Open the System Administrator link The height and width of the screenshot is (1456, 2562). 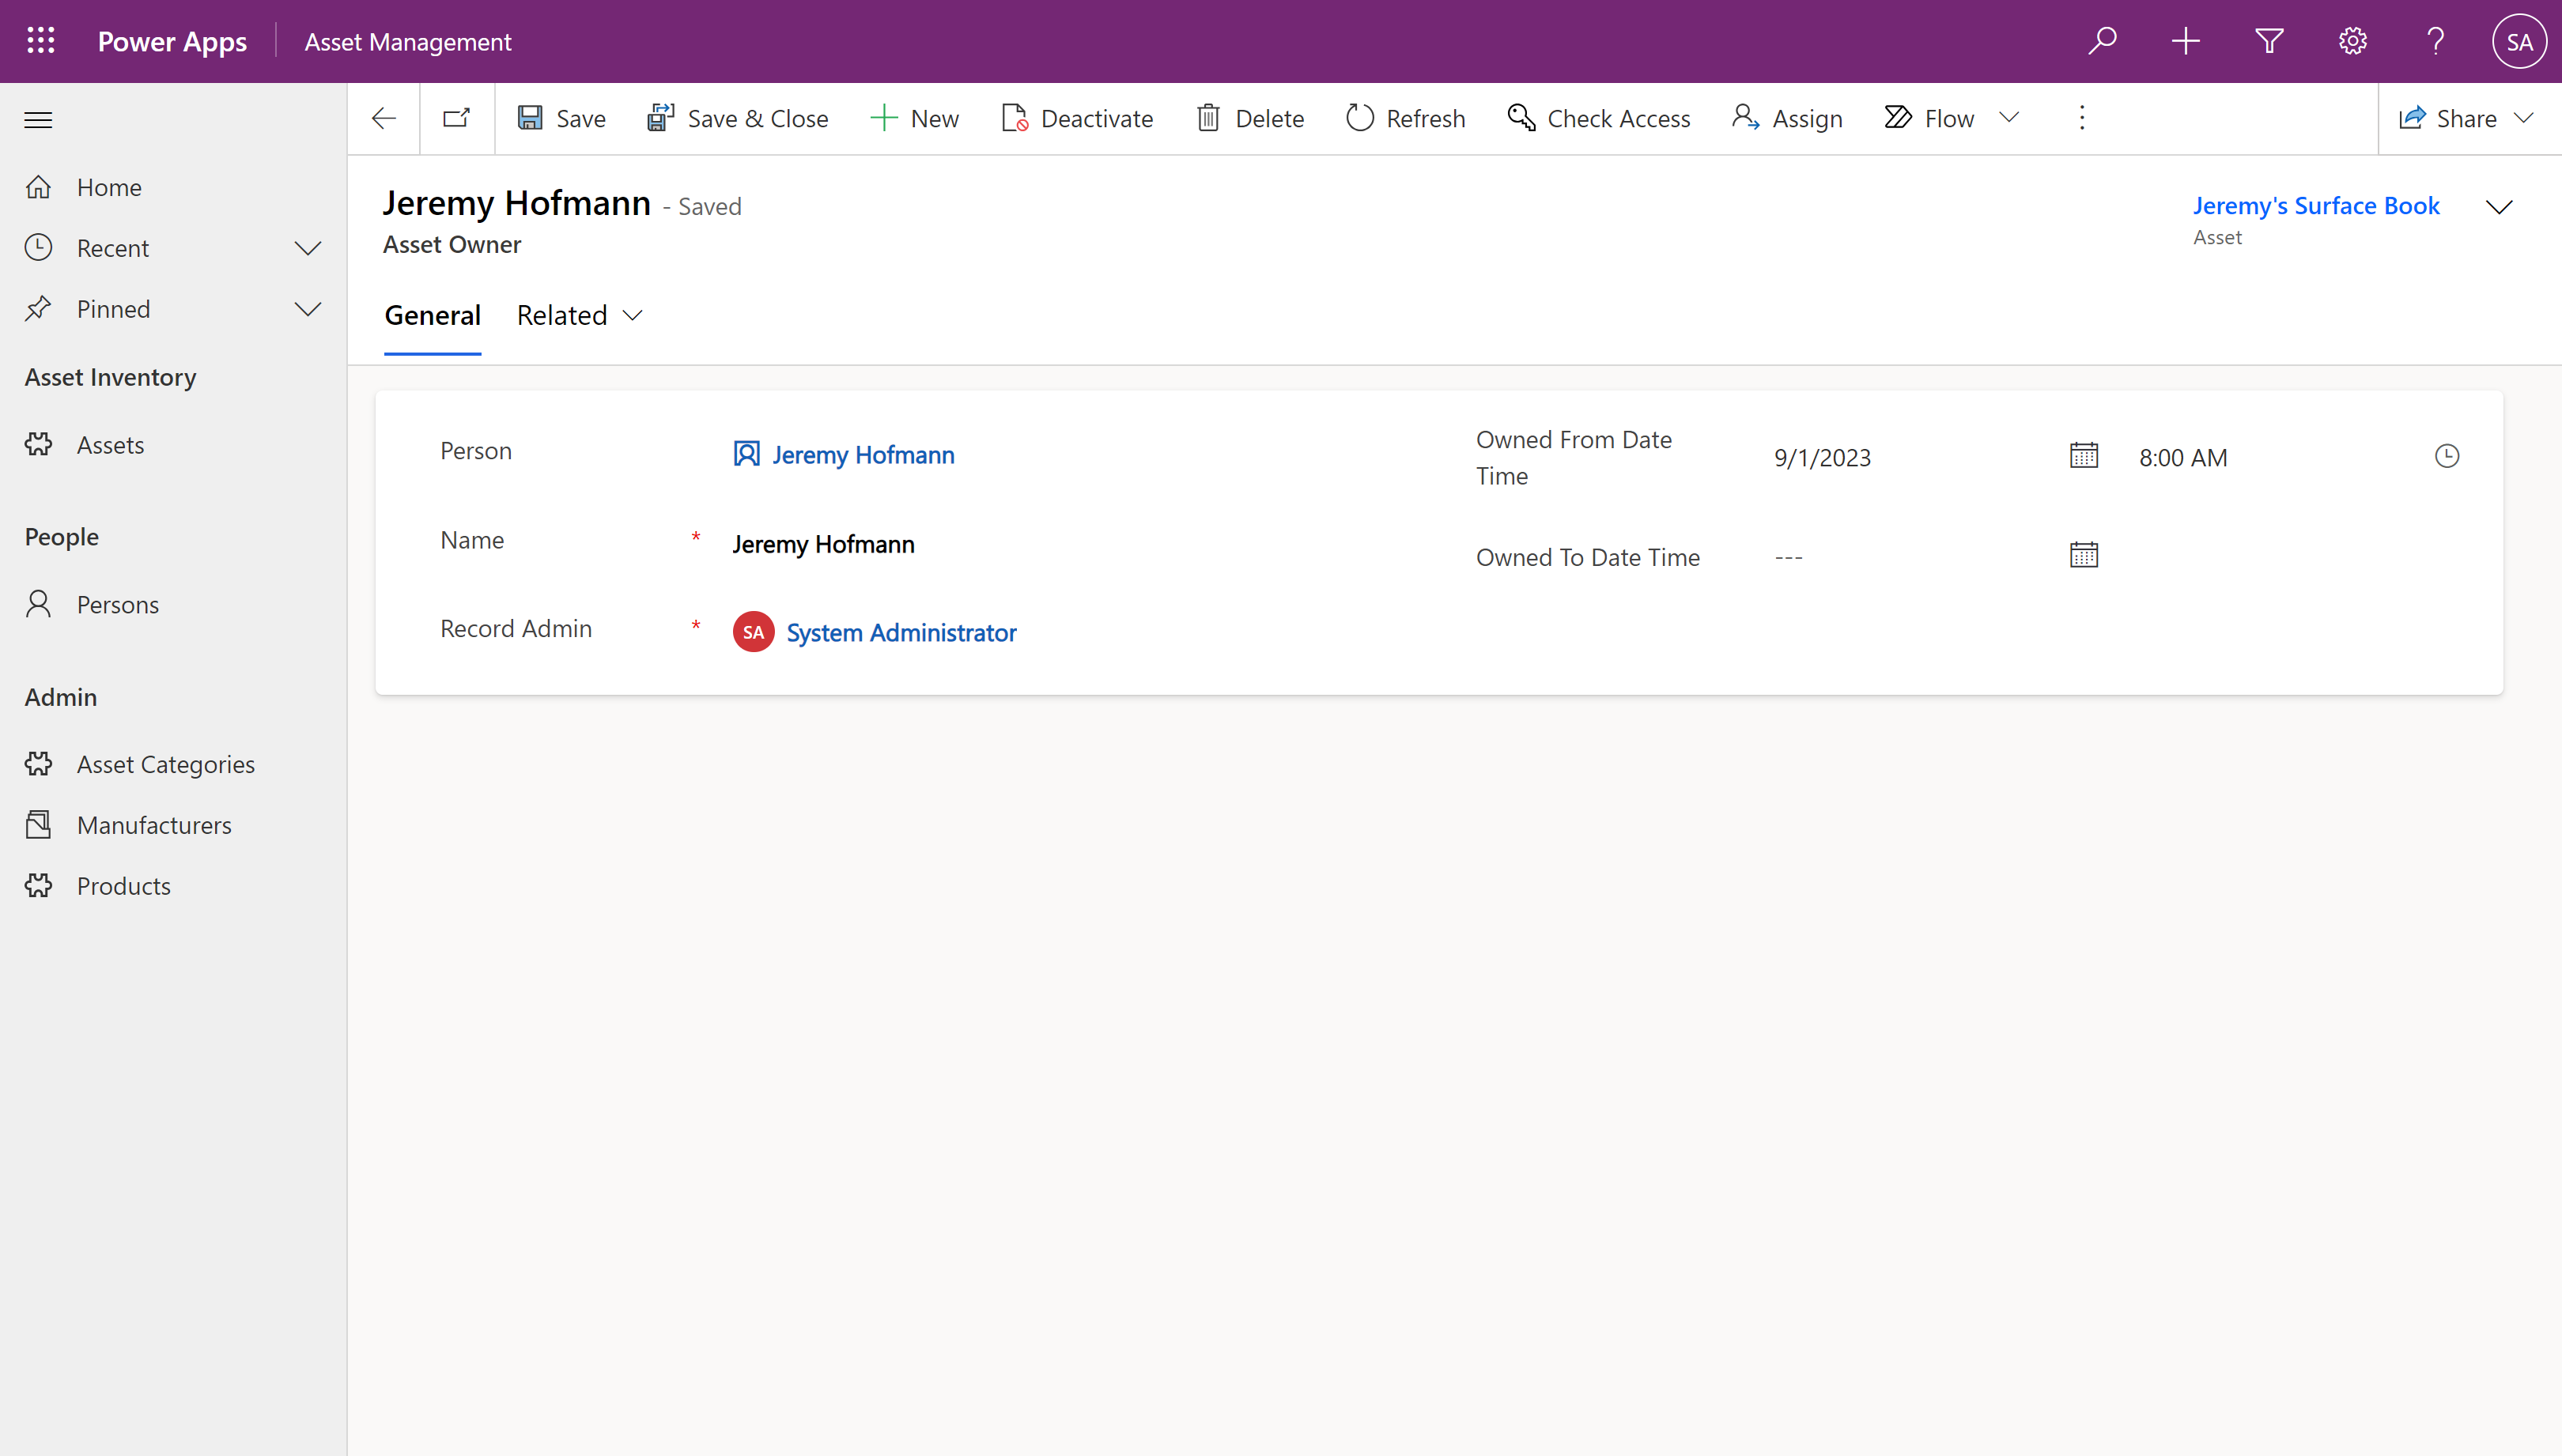click(901, 633)
